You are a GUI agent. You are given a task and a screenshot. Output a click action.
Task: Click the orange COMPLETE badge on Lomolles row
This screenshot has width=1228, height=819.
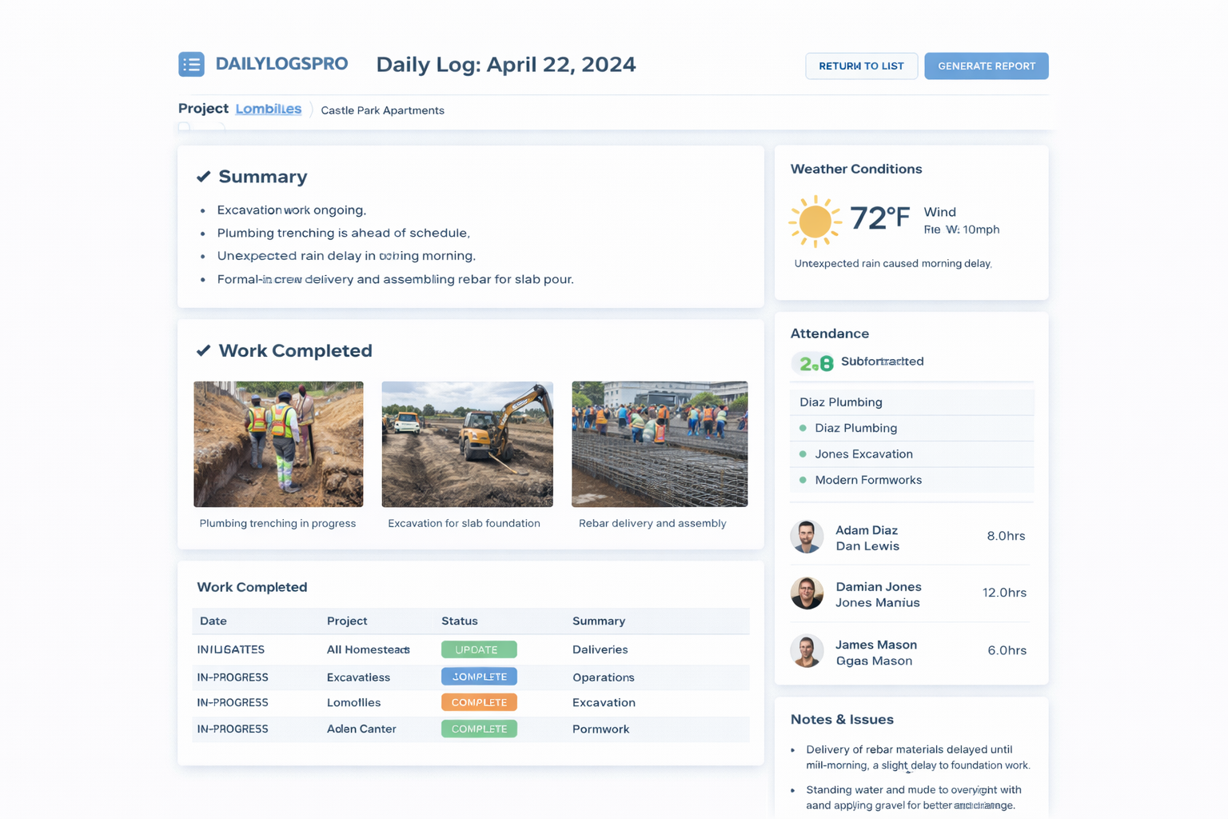point(478,702)
